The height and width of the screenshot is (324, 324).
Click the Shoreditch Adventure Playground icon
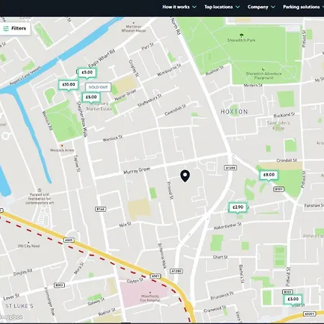[x=264, y=69]
